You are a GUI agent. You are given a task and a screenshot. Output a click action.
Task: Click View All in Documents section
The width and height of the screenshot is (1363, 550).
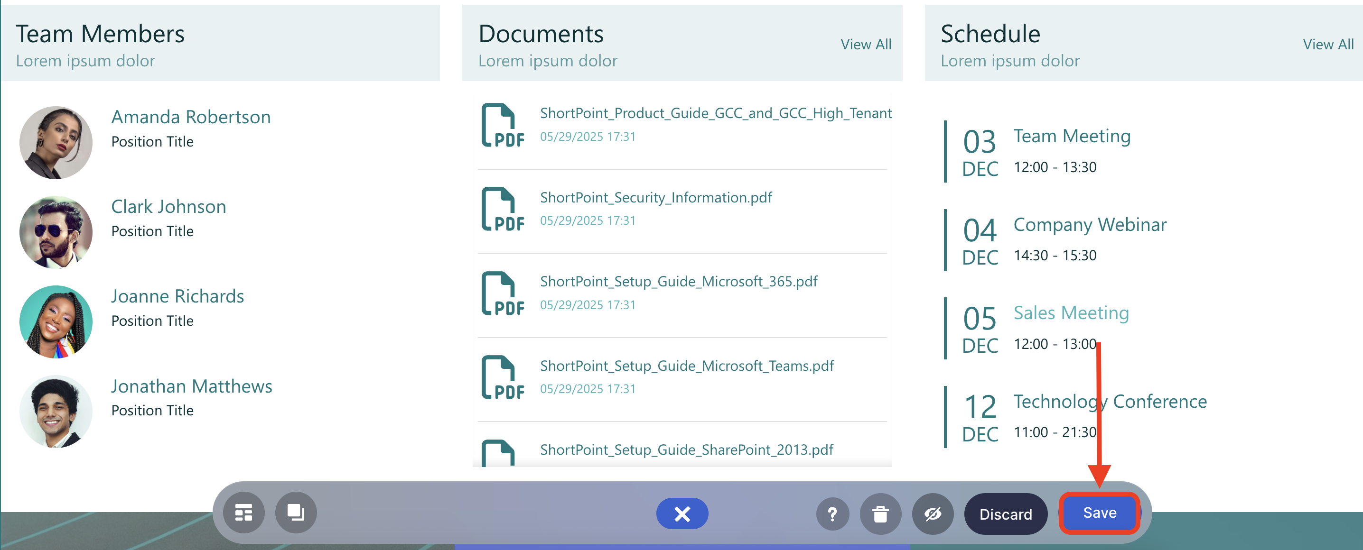[x=865, y=45]
